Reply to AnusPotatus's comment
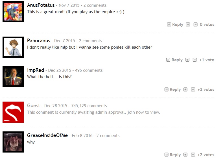Image resolution: width=216 pixels, height=159 pixels. point(175,24)
